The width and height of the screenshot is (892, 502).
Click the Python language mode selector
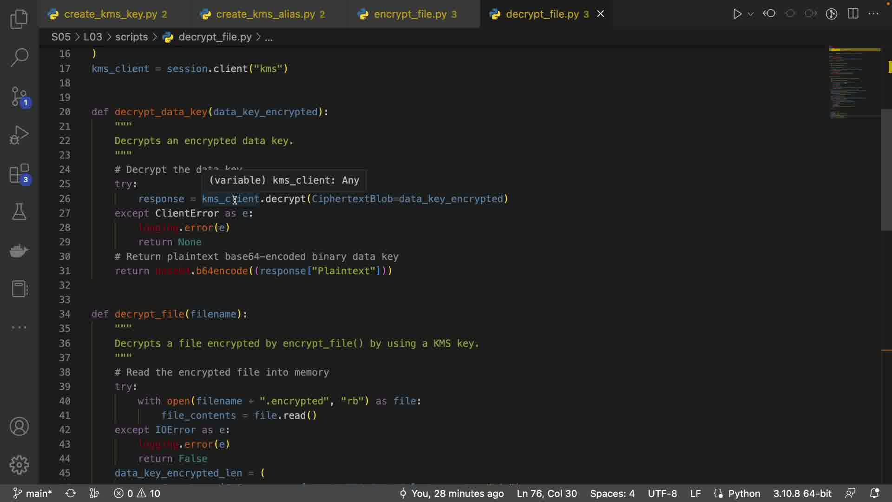click(x=744, y=493)
